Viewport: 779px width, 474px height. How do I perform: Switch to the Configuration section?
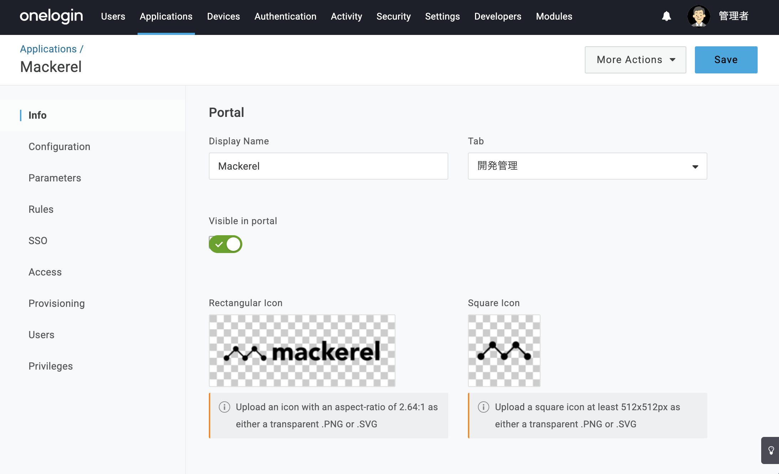click(59, 146)
